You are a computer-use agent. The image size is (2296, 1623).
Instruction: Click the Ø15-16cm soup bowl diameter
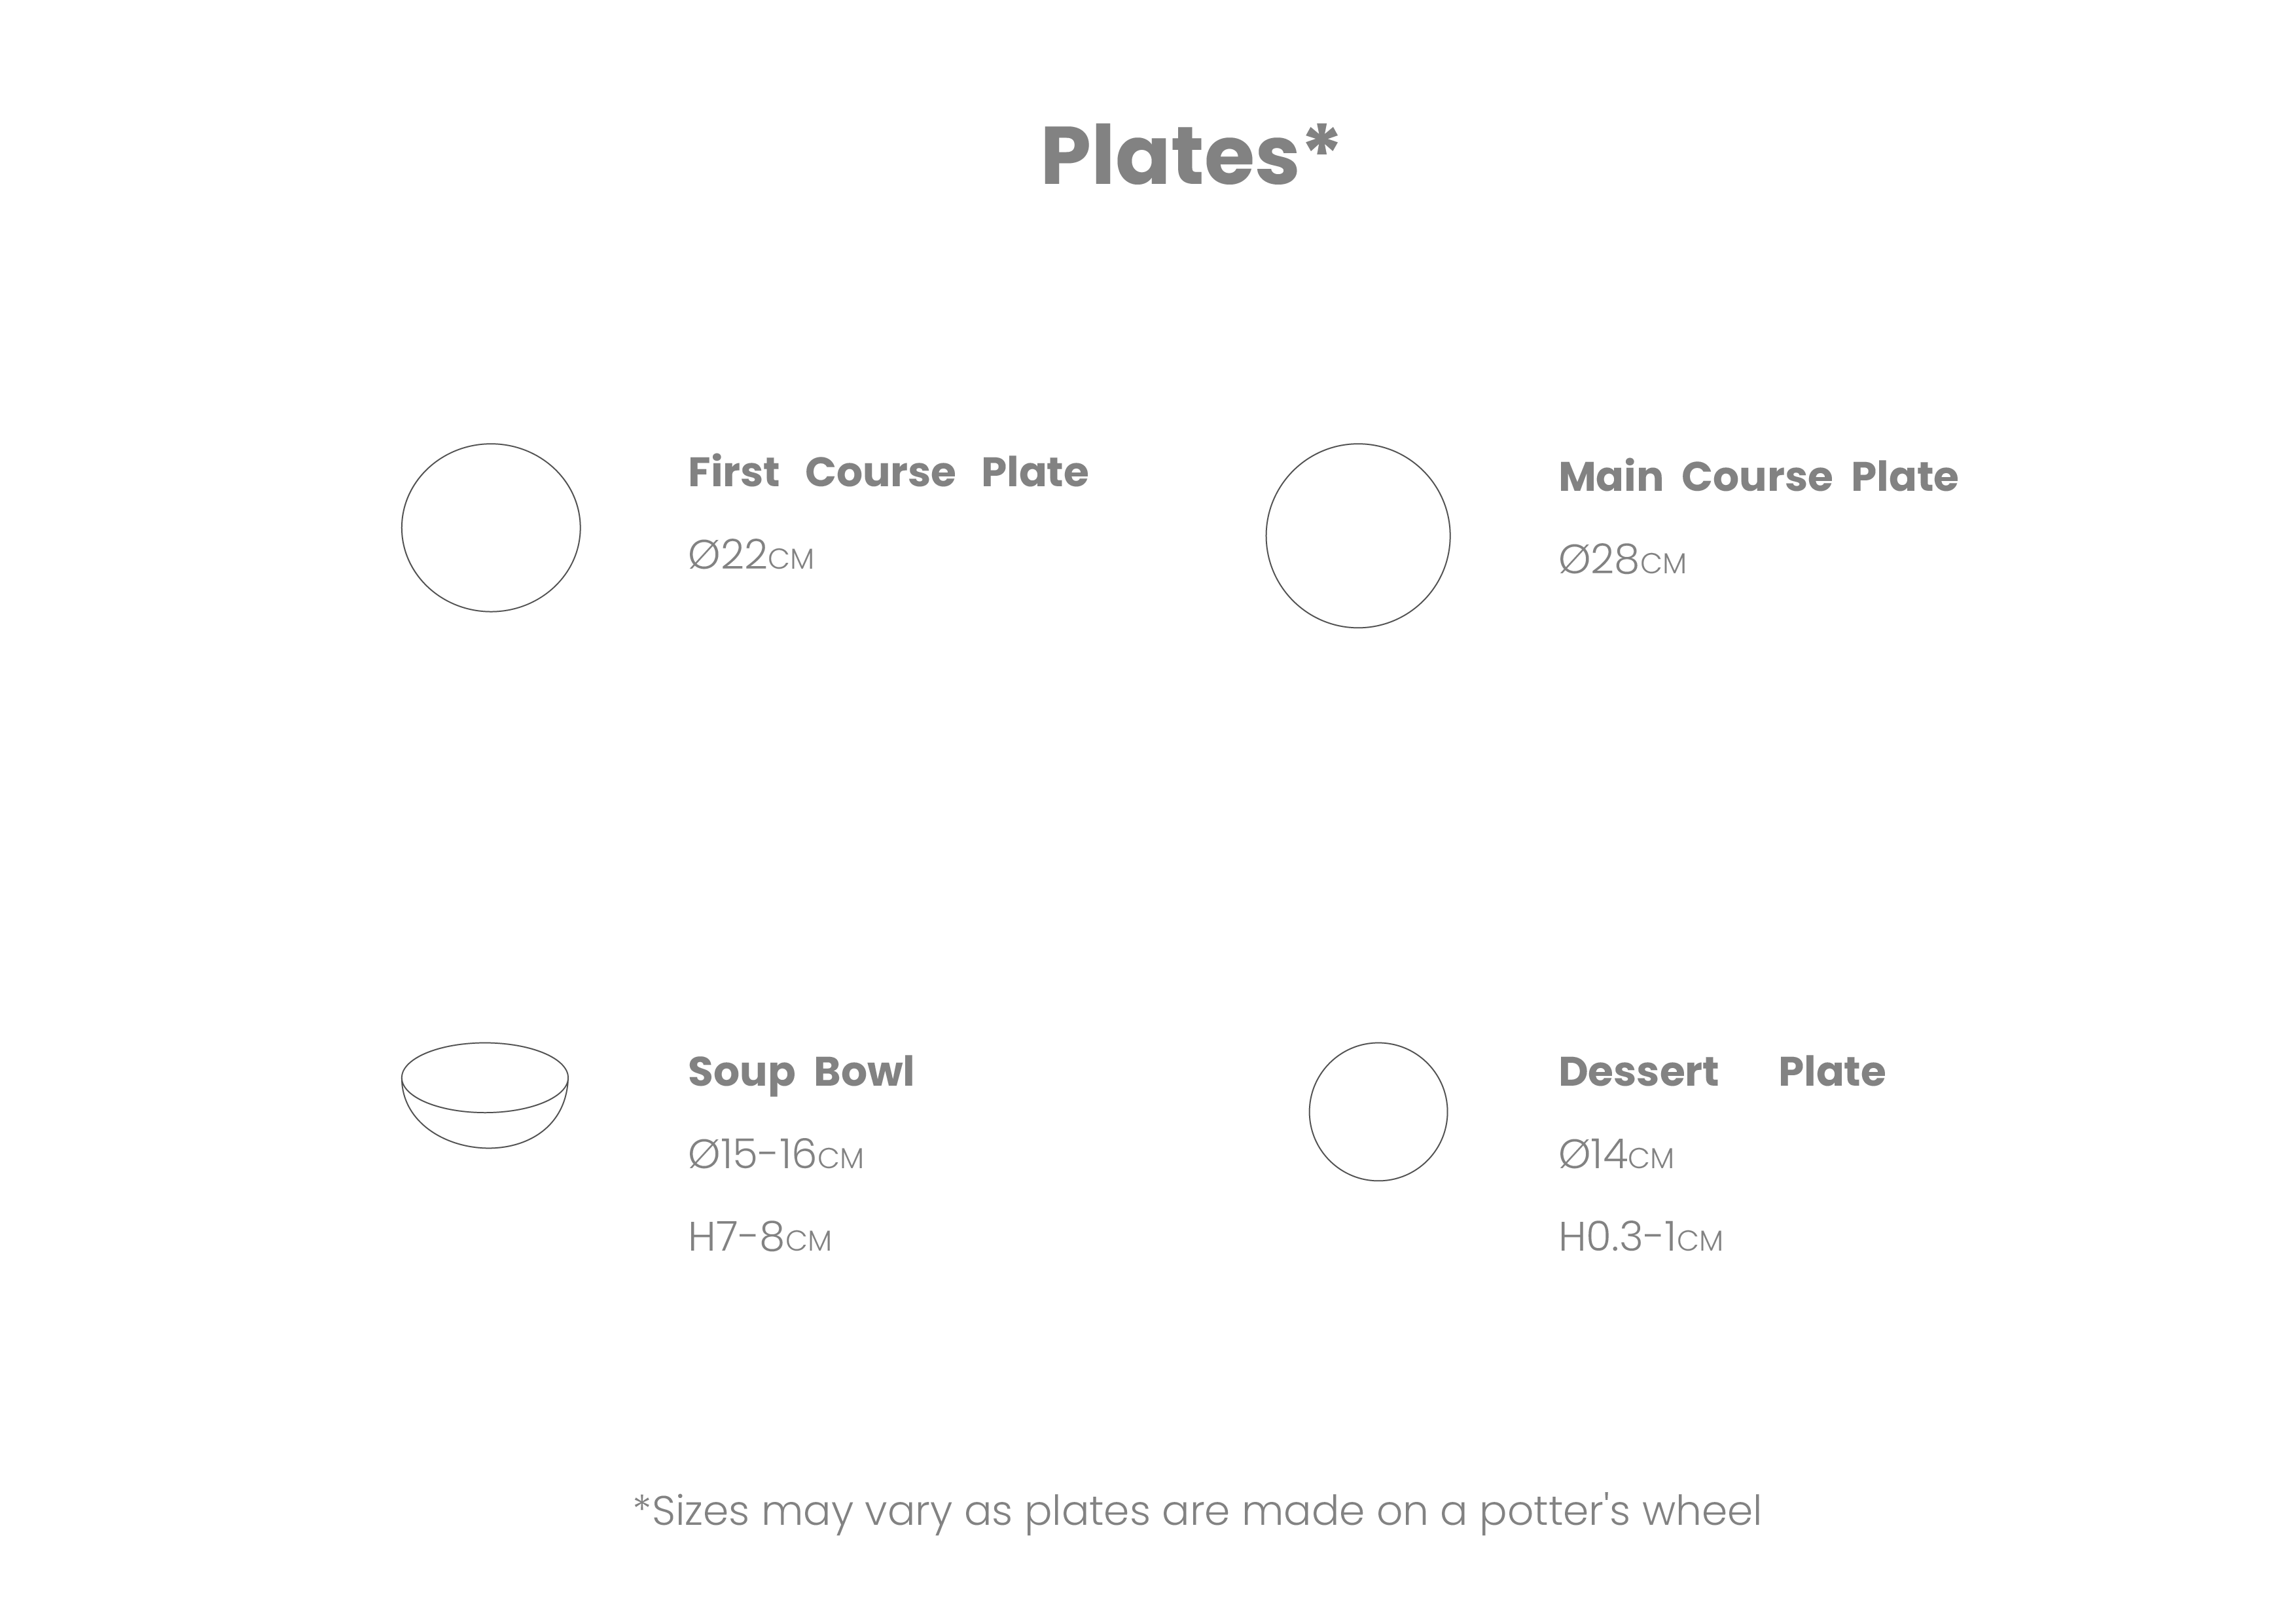(x=775, y=1155)
